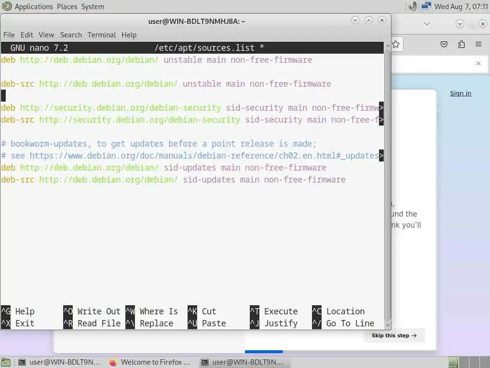Click the terminal vertical scrollbar
Image resolution: width=490 pixels, height=368 pixels.
[x=388, y=184]
